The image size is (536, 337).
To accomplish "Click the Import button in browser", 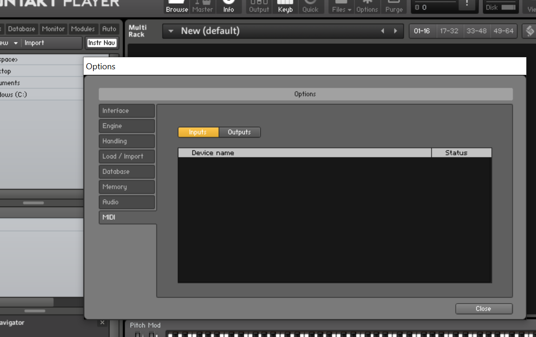I will pos(34,43).
